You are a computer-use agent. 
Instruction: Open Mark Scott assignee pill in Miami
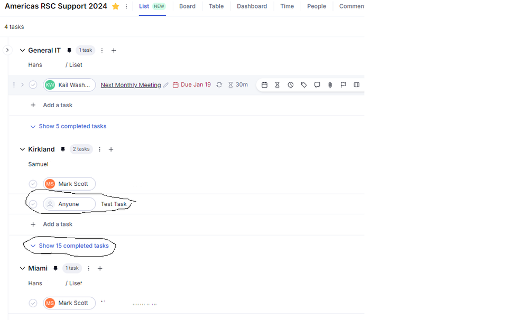pos(69,303)
